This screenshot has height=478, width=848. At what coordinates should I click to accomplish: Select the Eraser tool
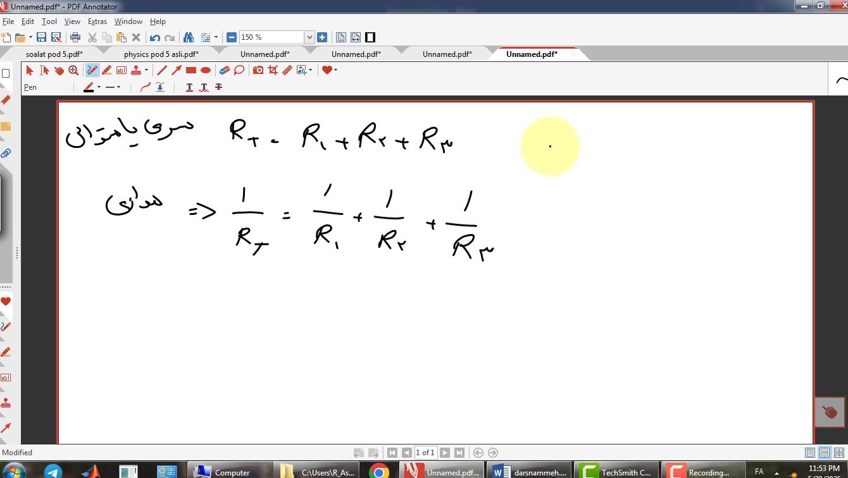(x=224, y=70)
